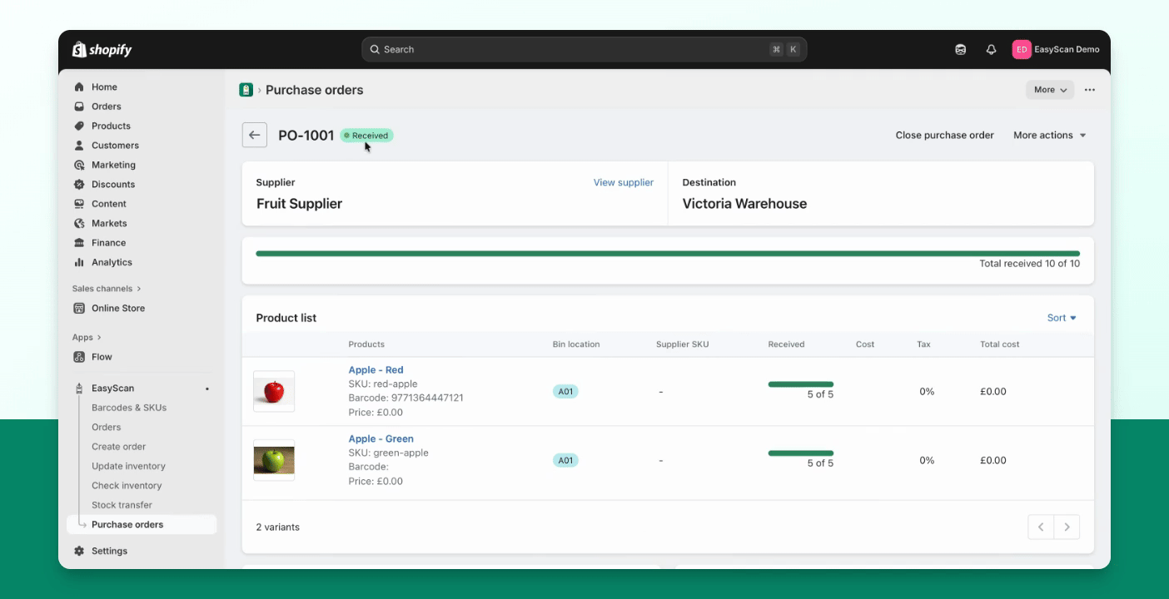Screen dimensions: 1169x599
Task: Click the search magnifier icon
Action: [x=376, y=50]
